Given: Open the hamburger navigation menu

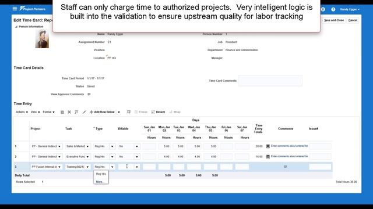Looking at the screenshot, I should (15, 9).
